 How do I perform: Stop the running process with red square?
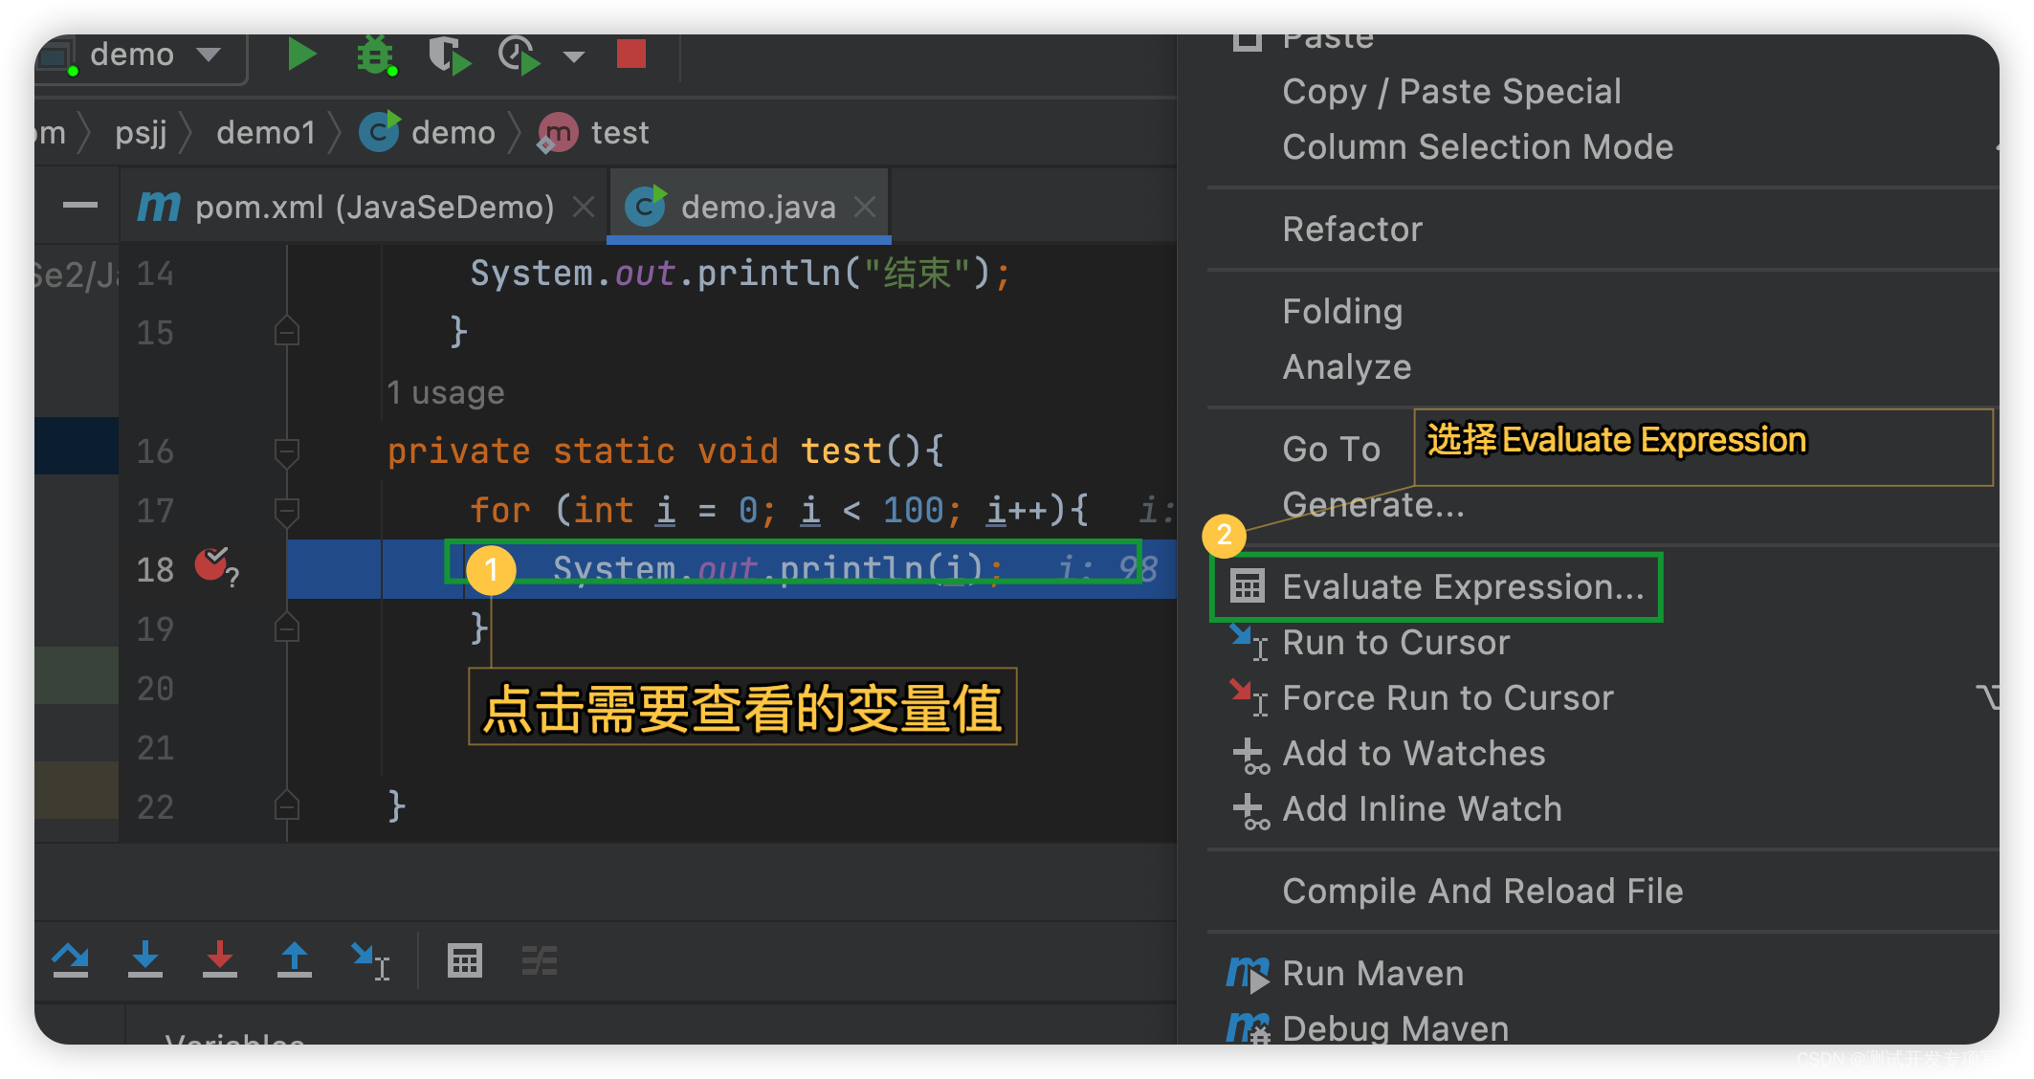tap(631, 55)
